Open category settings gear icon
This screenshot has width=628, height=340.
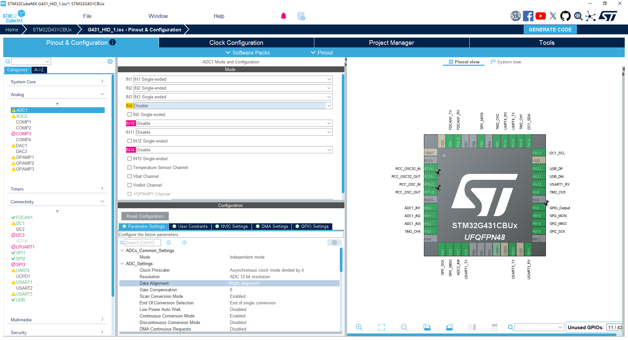(x=110, y=61)
